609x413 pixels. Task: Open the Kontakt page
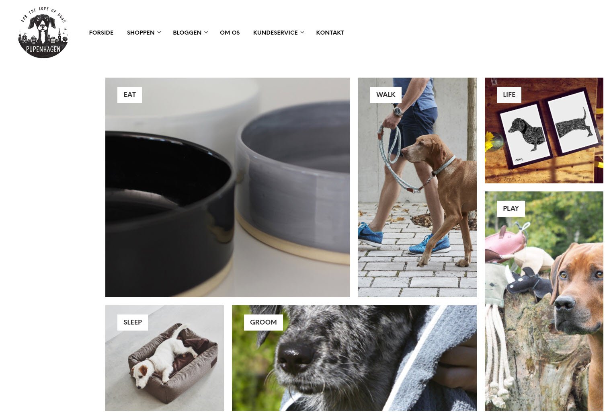pos(330,33)
